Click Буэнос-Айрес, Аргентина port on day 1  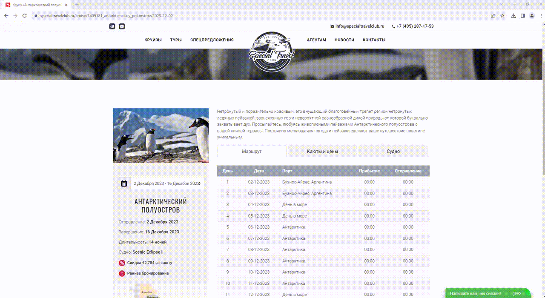click(x=307, y=182)
